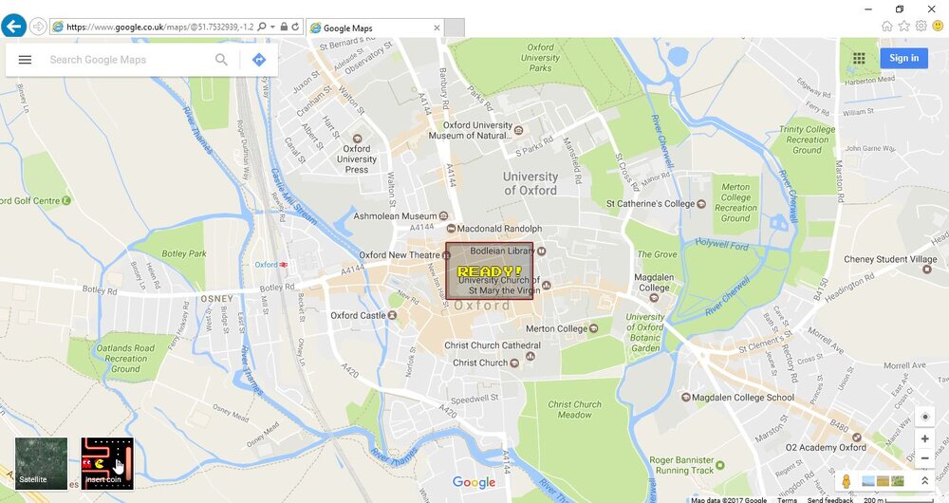Click the Christ Church Cathedral marker
This screenshot has height=503, width=949.
530,356
